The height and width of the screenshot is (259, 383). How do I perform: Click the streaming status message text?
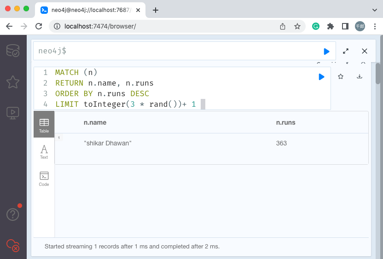[x=132, y=247]
